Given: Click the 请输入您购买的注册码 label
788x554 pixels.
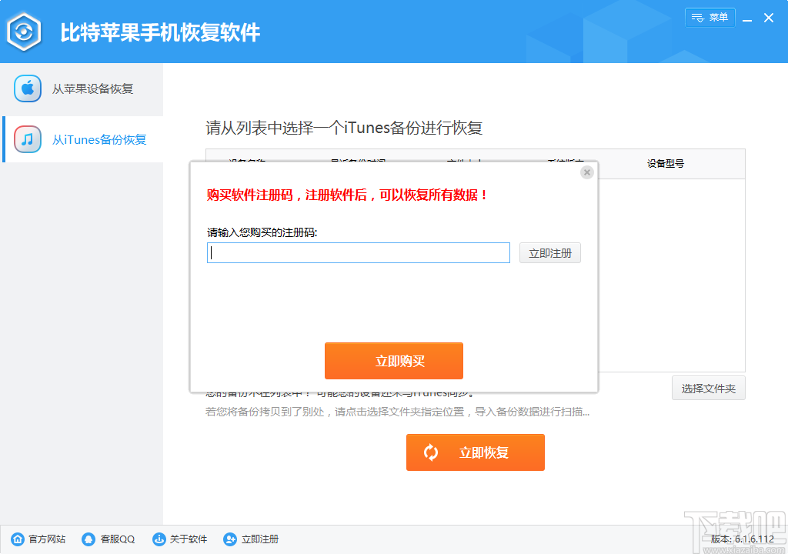Looking at the screenshot, I should coord(262,232).
